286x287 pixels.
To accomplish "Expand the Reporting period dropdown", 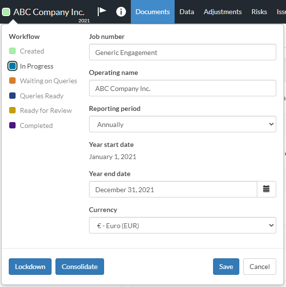I will pos(182,124).
